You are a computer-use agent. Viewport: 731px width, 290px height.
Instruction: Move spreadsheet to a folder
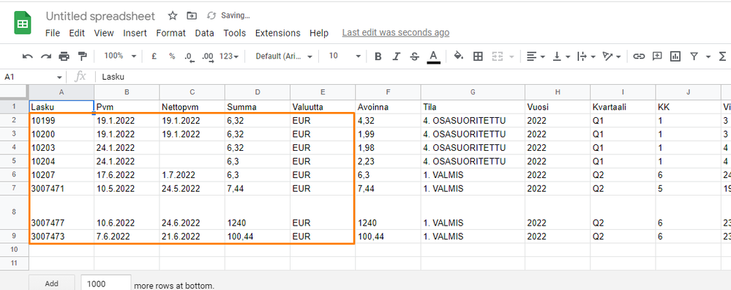pos(192,16)
